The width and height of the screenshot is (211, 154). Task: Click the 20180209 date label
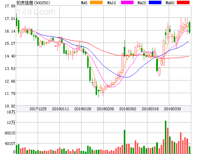pos(105,109)
